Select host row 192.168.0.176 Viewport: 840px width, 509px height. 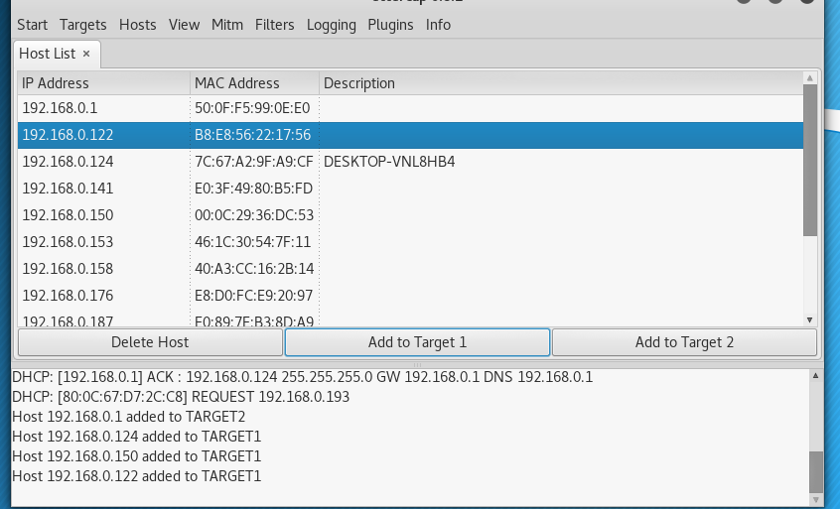(x=410, y=296)
